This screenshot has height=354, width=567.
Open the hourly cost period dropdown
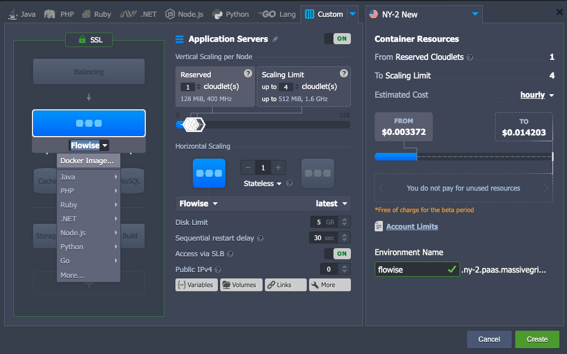pos(537,95)
